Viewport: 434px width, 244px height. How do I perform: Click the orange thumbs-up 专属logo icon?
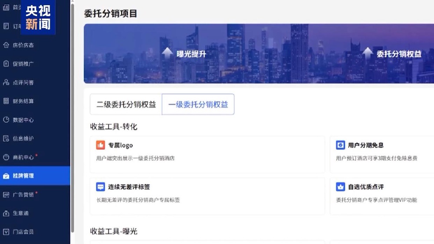[x=101, y=145]
